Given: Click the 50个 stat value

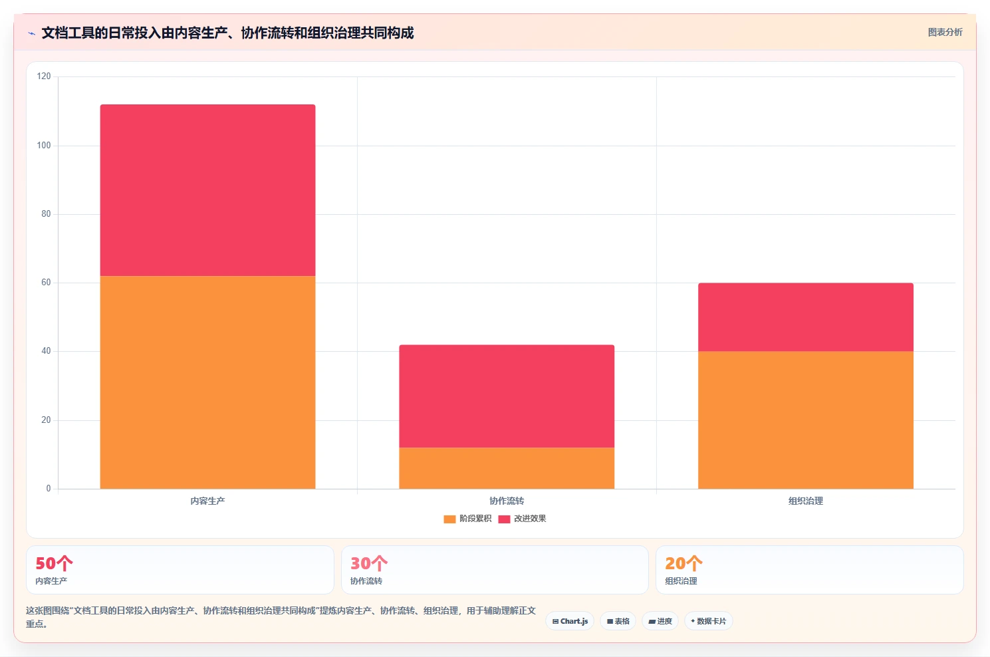Looking at the screenshot, I should [54, 563].
